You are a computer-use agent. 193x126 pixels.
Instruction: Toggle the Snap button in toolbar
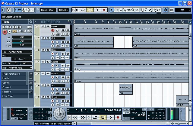[172, 10]
